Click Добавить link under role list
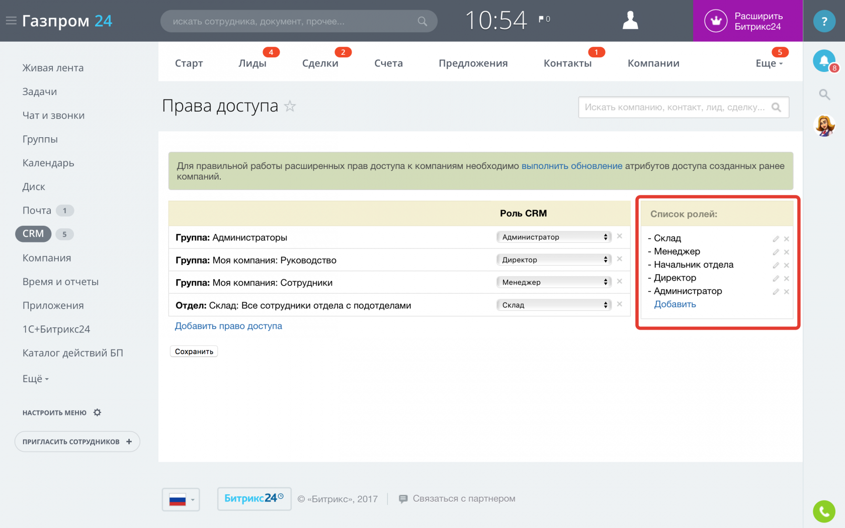The image size is (845, 528). pyautogui.click(x=675, y=304)
